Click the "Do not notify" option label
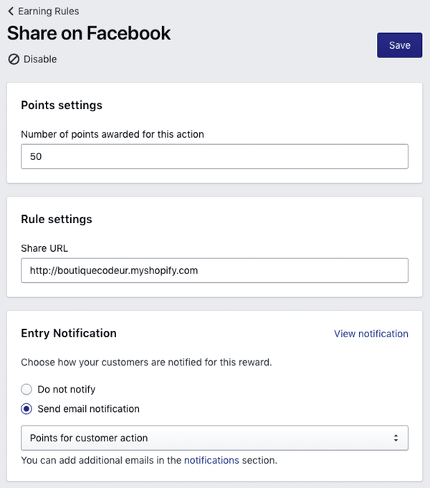 (x=66, y=390)
